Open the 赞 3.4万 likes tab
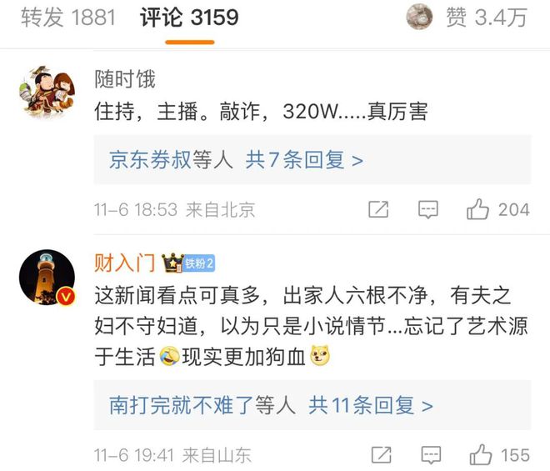Screen dimensions: 550x471 pos(487,18)
